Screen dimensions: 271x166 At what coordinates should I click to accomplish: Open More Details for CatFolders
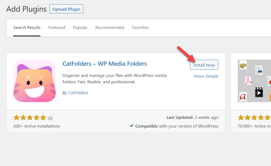click(206, 76)
